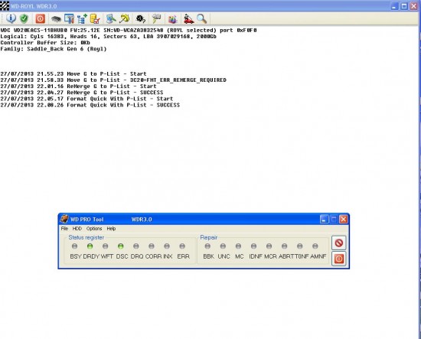421x339 pixels.
Task: Close the WD PRO Tool window
Action: 344,220
